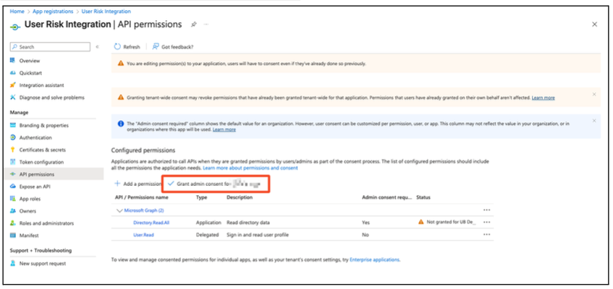Collapse the Microsoft Graph (2) group
The width and height of the screenshot is (613, 289).
tap(119, 210)
